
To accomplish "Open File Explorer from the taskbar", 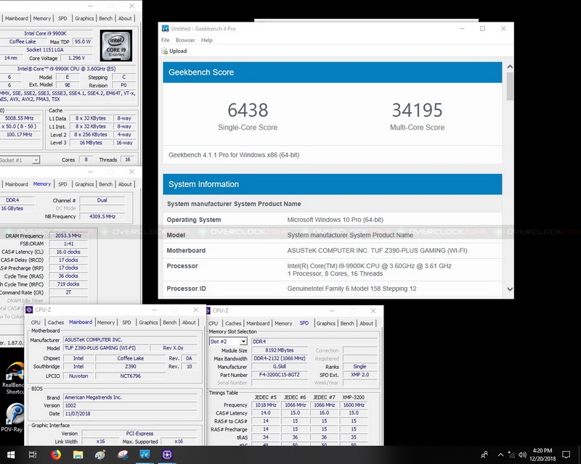I will coord(78,455).
